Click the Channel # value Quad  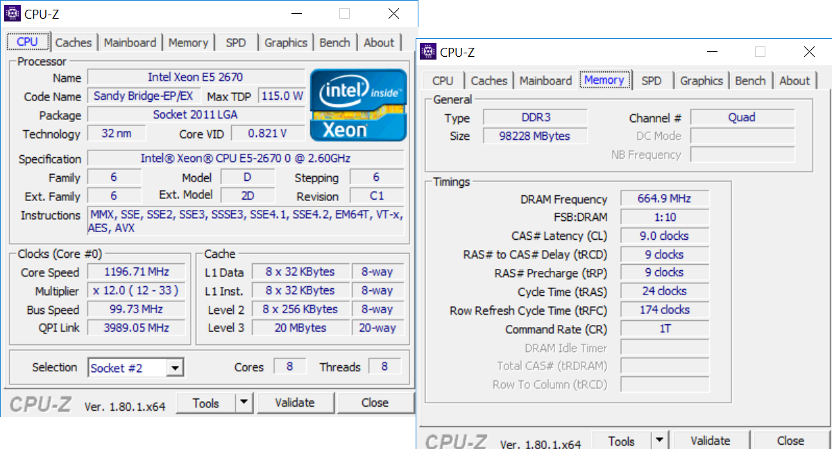click(x=742, y=117)
